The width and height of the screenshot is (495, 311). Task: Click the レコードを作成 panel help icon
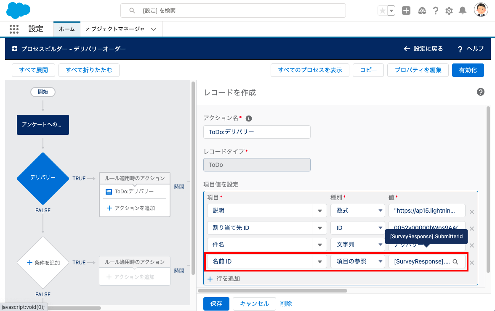point(481,92)
